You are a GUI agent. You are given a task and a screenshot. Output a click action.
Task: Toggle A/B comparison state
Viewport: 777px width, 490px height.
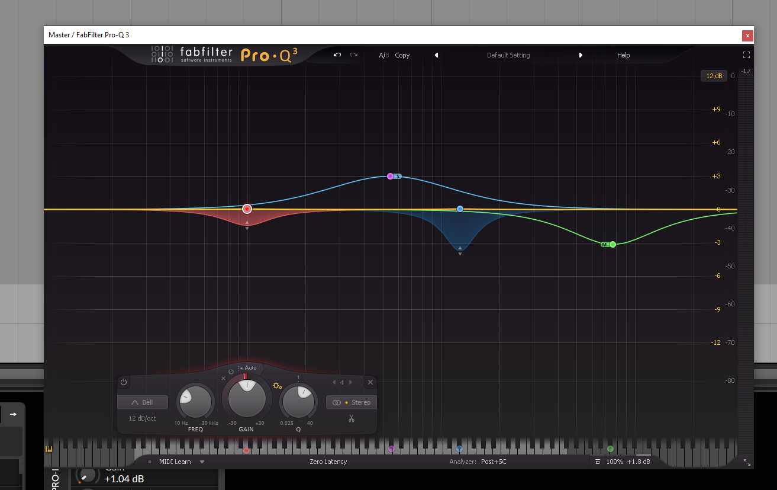(383, 55)
